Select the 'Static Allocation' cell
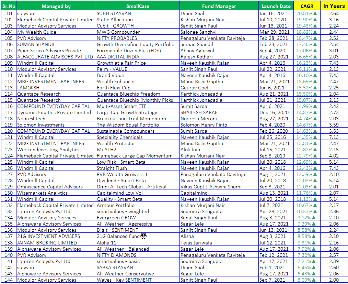 pyautogui.click(x=138, y=20)
